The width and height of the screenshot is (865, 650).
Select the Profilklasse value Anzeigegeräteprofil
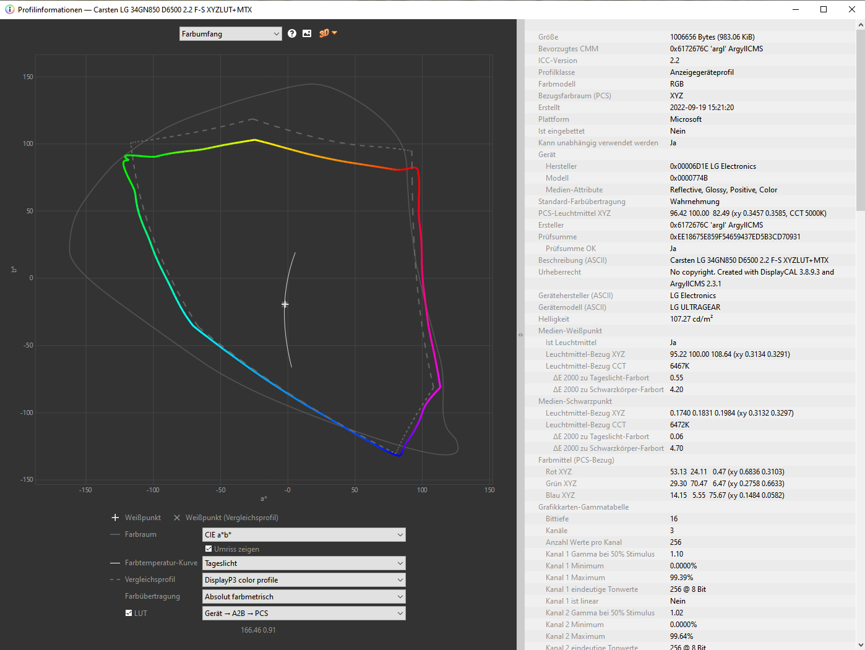pos(702,72)
